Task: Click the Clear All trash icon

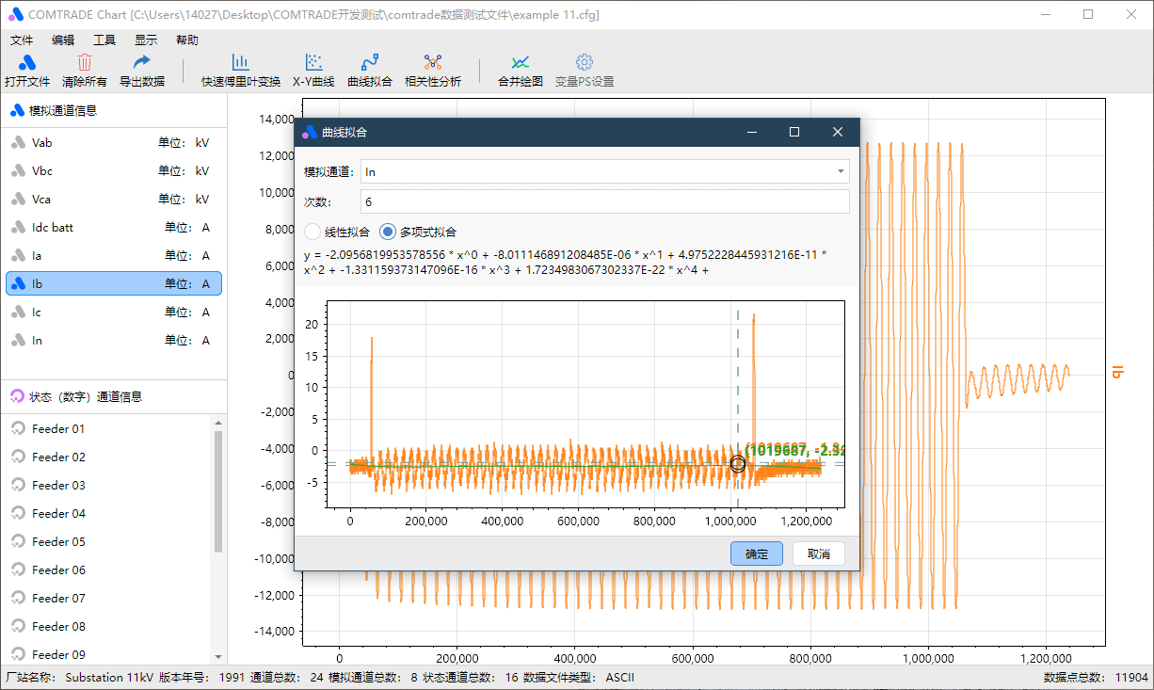Action: coord(85,63)
